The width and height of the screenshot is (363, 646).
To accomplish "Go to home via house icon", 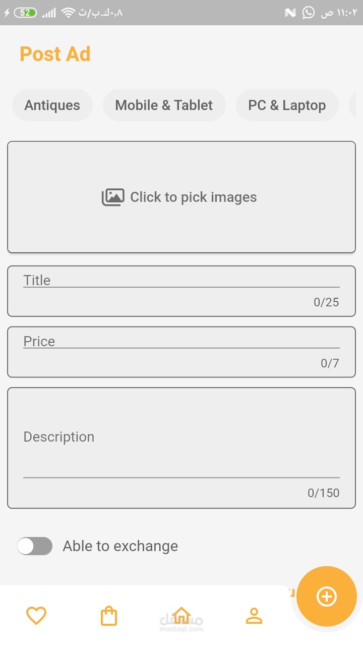I will coord(181,615).
